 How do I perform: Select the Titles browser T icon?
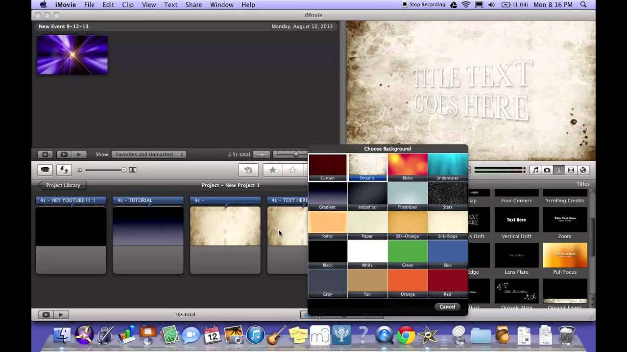(x=559, y=170)
